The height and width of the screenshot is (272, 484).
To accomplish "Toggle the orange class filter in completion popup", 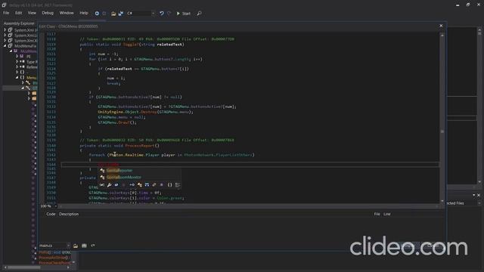I will (x=139, y=184).
